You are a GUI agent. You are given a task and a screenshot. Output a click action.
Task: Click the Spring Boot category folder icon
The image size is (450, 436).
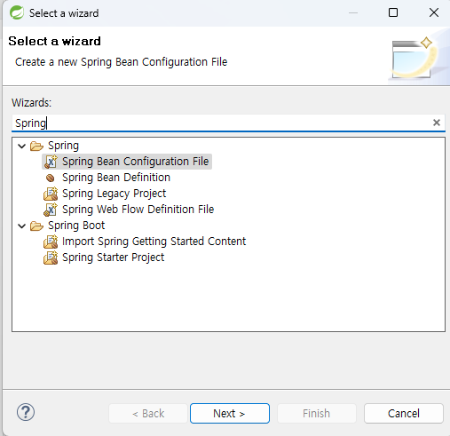pyautogui.click(x=36, y=226)
